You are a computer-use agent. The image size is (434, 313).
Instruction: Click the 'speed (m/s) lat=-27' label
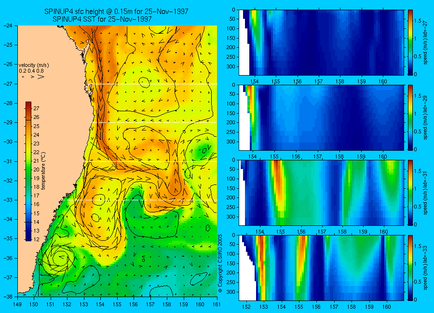426,42
